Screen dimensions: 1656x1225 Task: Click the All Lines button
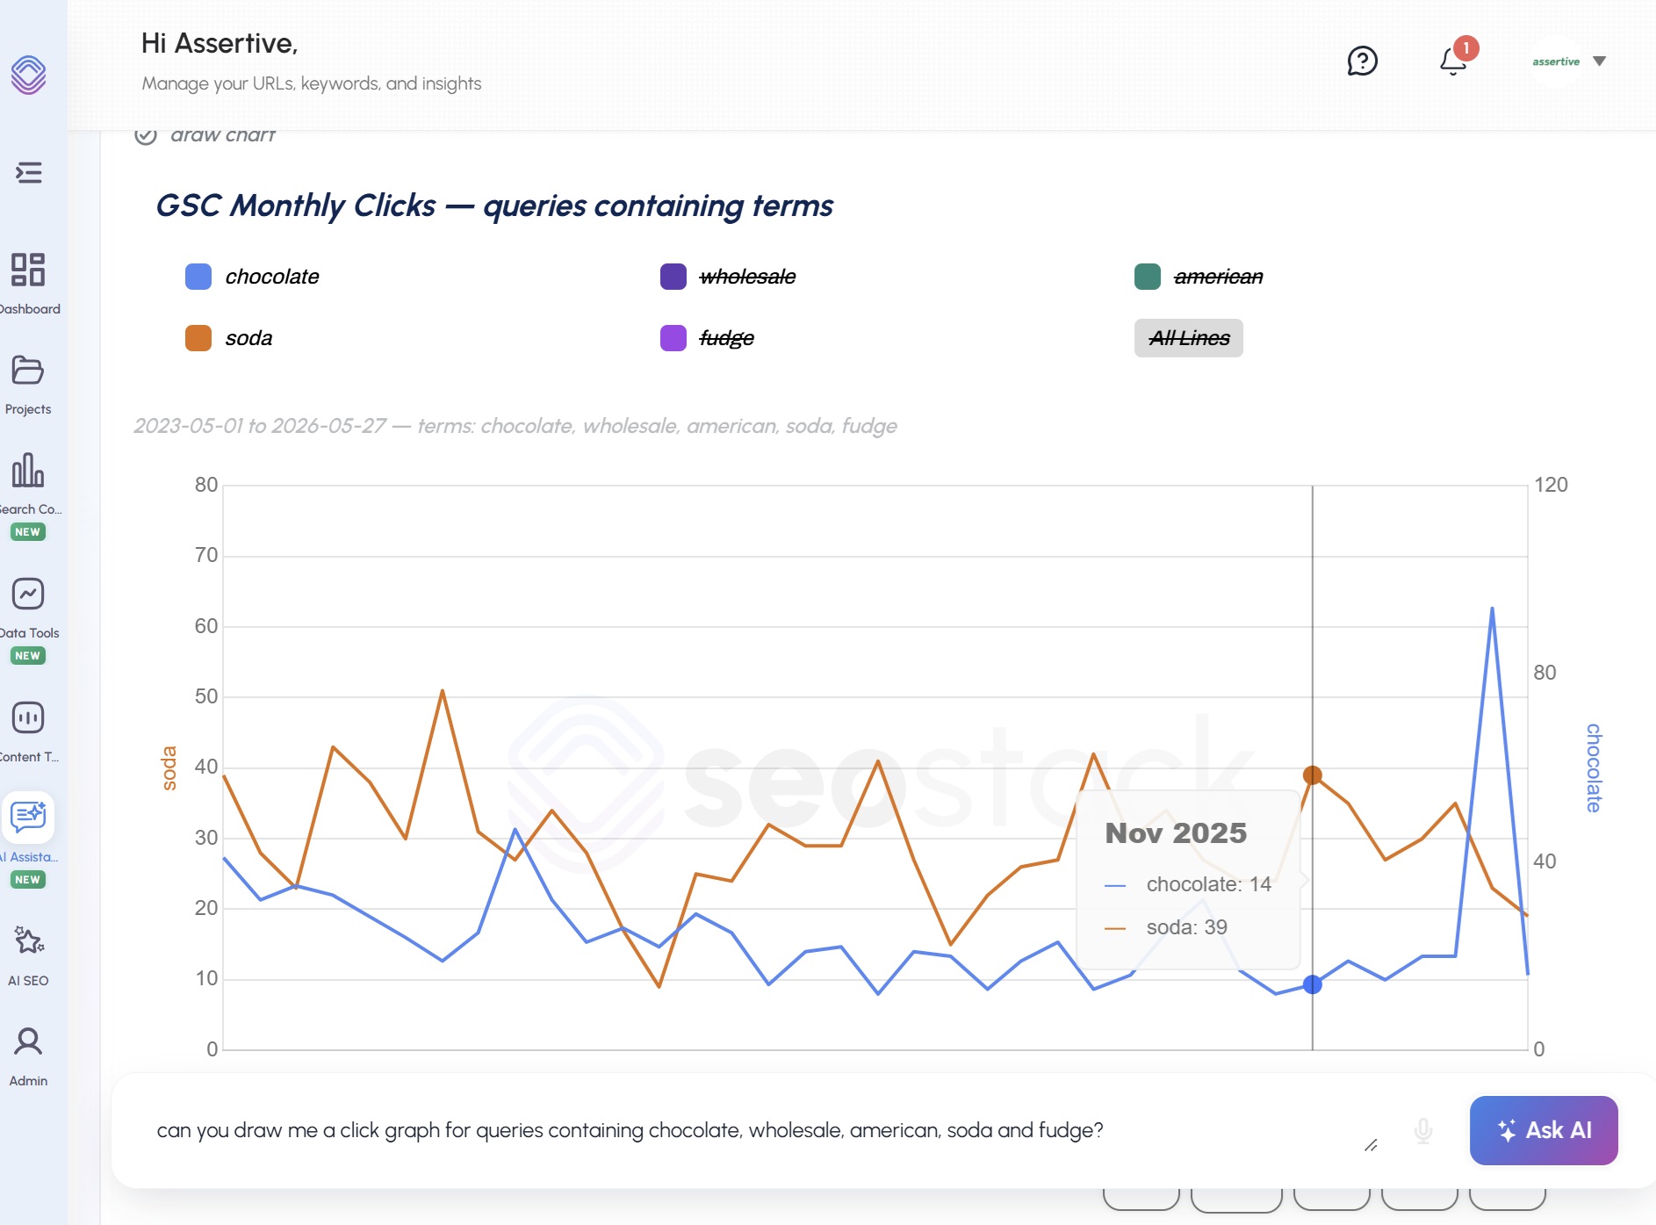[1189, 338]
